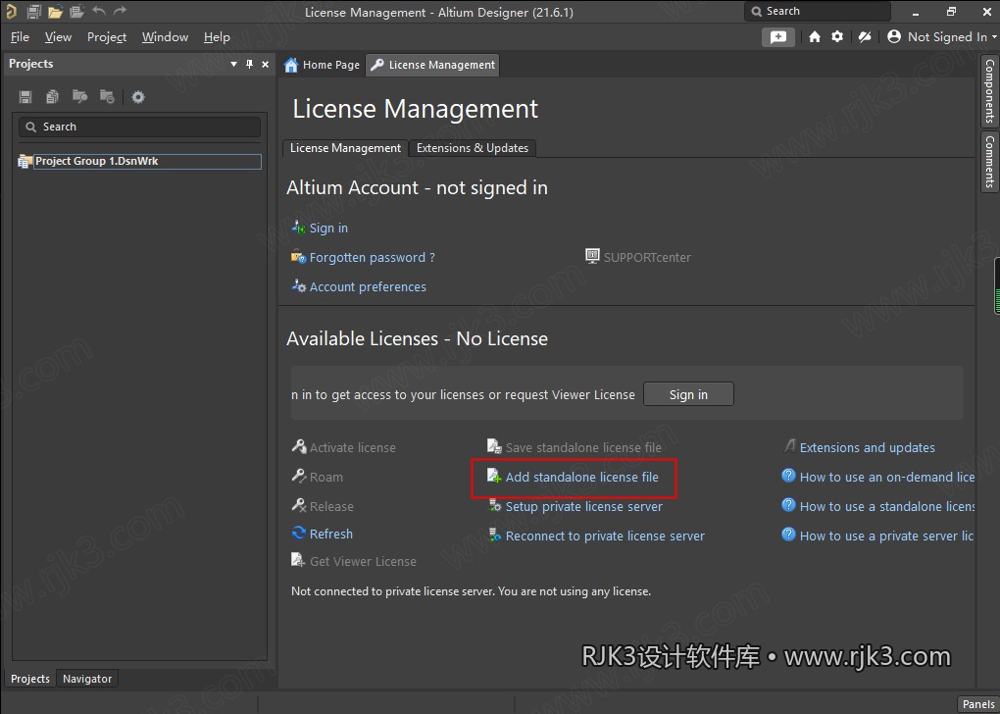Open Projects panel settings gear
1000x714 pixels.
tap(138, 97)
